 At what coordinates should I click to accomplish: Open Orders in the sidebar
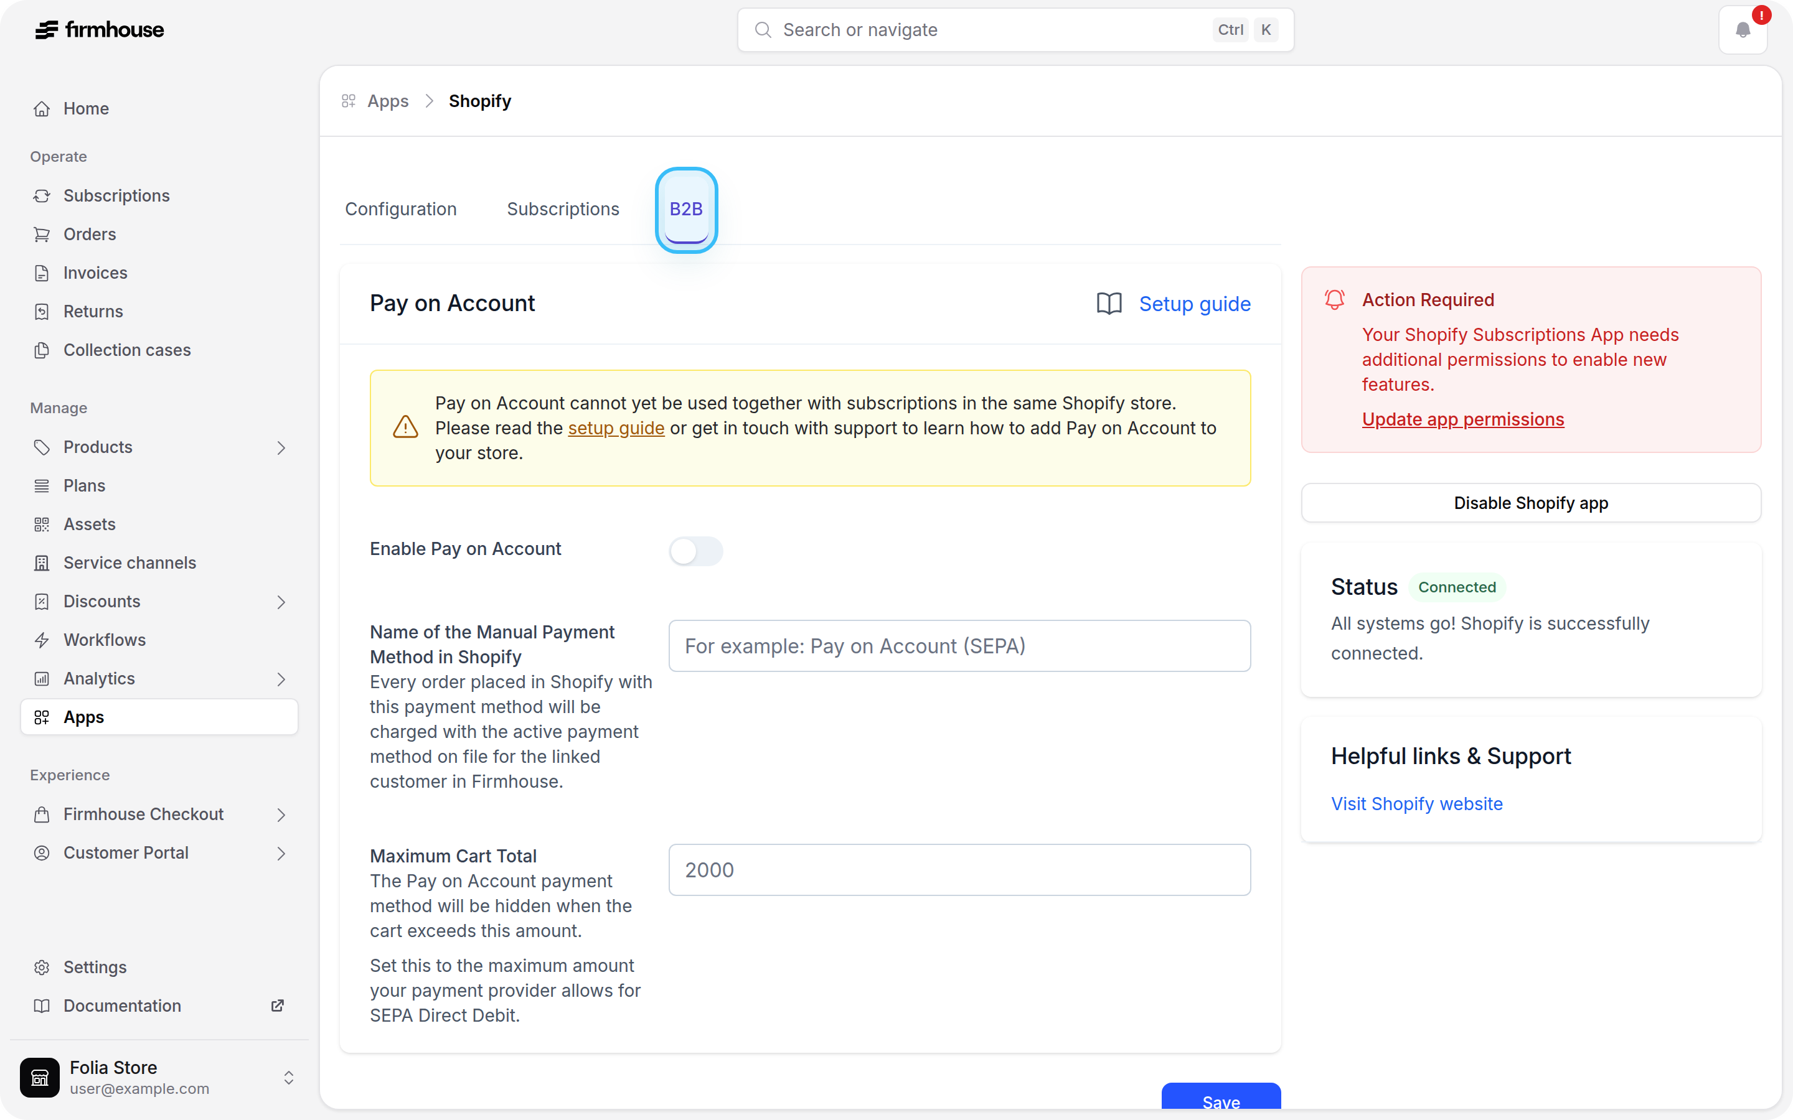159,234
